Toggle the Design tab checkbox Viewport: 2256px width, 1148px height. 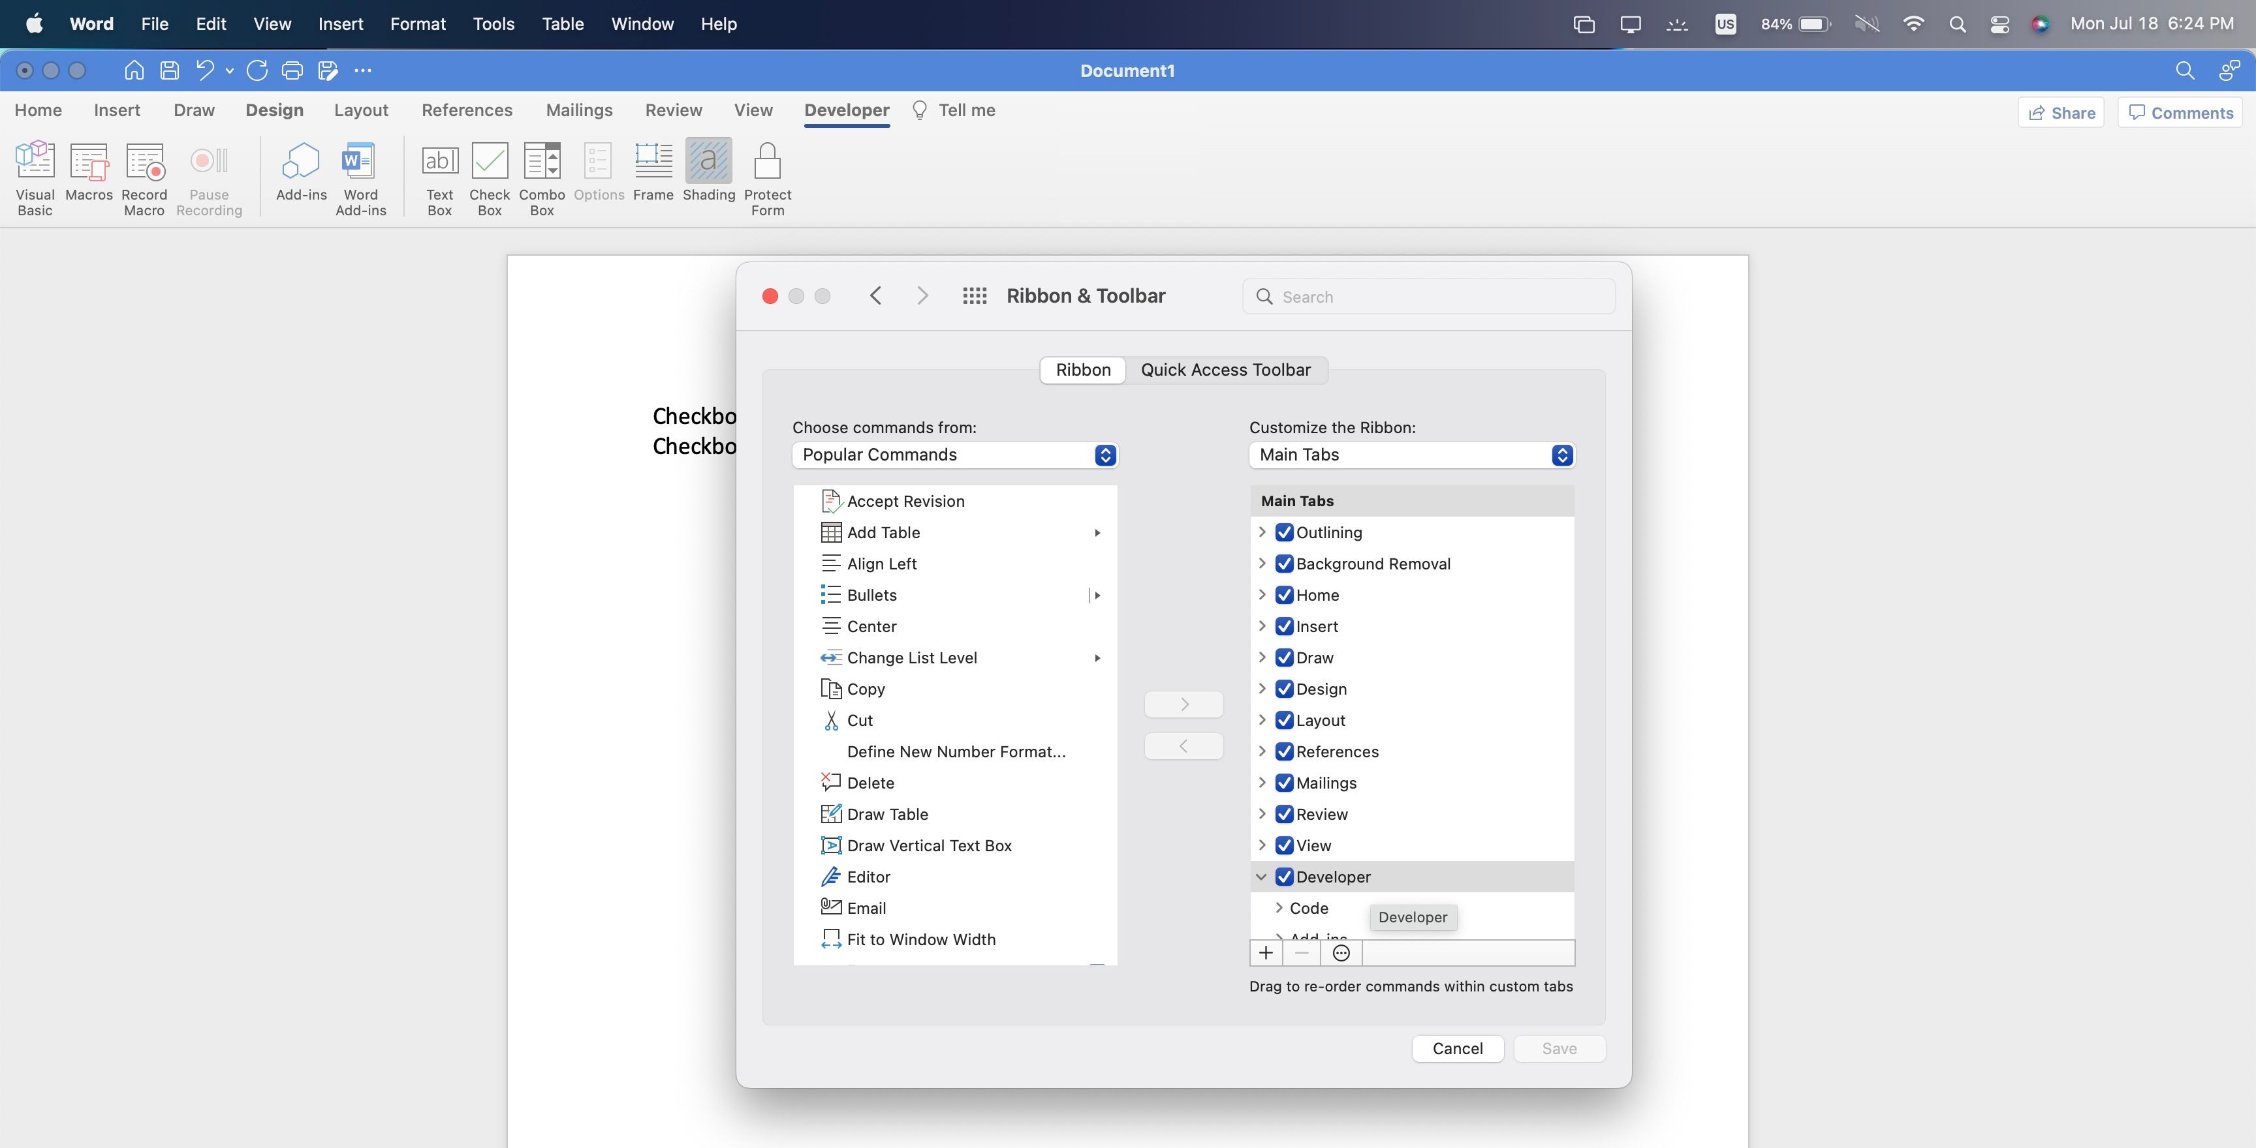pyautogui.click(x=1285, y=689)
